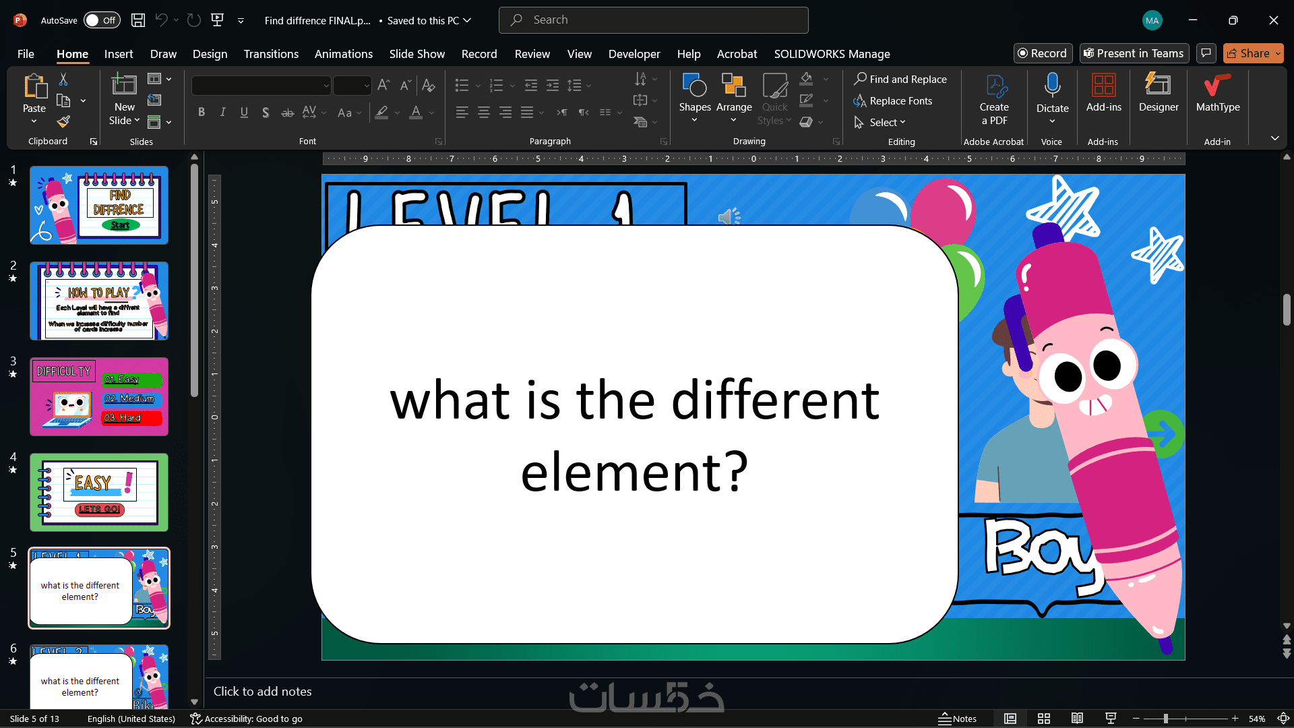The width and height of the screenshot is (1294, 728).
Task: Open the font name combo box
Action: (261, 86)
